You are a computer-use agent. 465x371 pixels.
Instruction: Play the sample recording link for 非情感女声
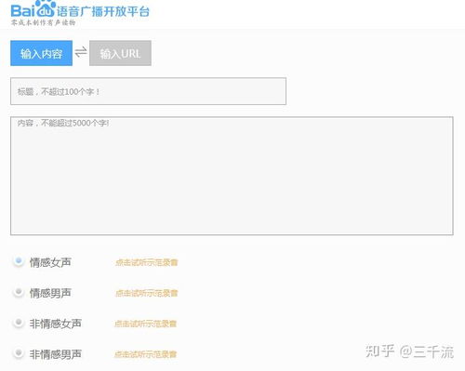[x=145, y=324]
